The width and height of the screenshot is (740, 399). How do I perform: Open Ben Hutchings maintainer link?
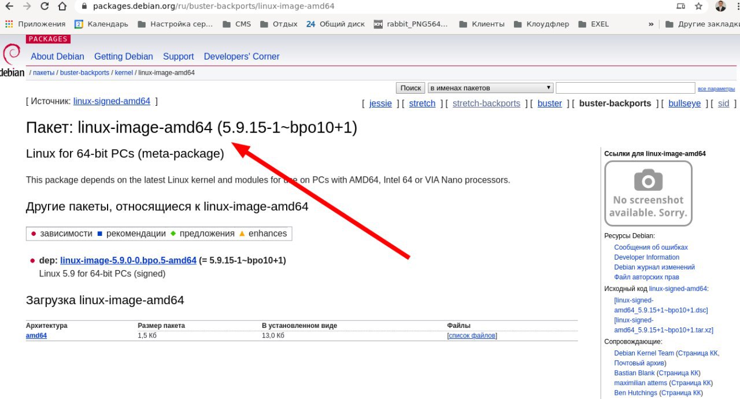[635, 393]
